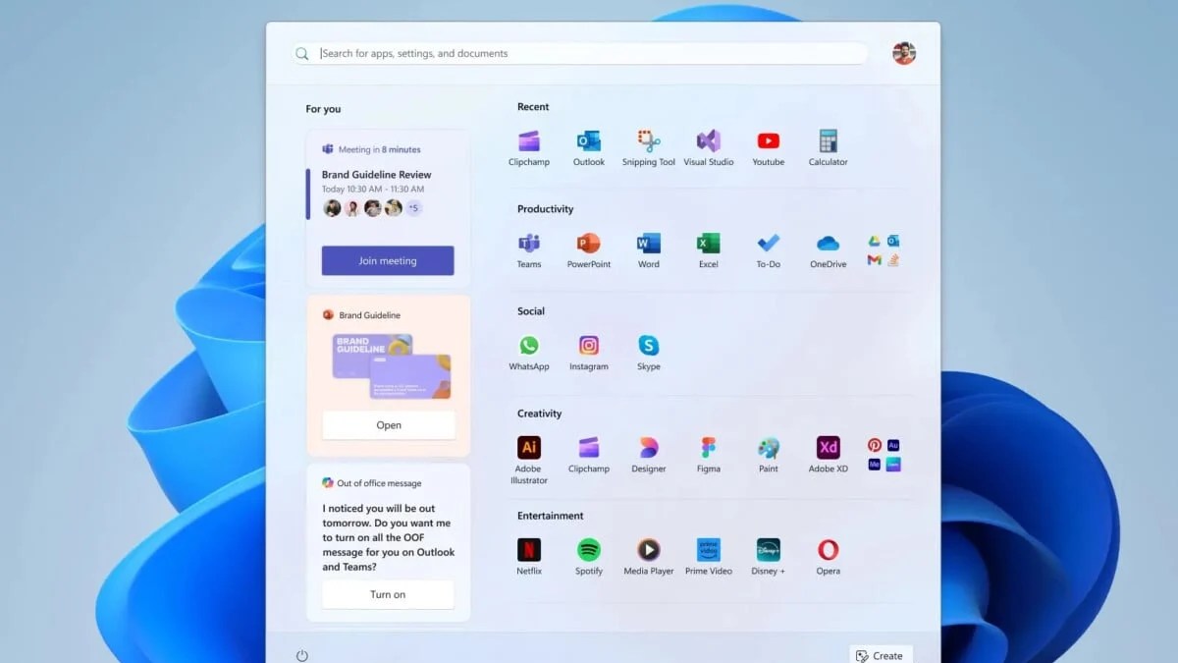Image resolution: width=1178 pixels, height=663 pixels.
Task: Click the "Meeting in 8 minutes" notice
Action: pos(379,149)
